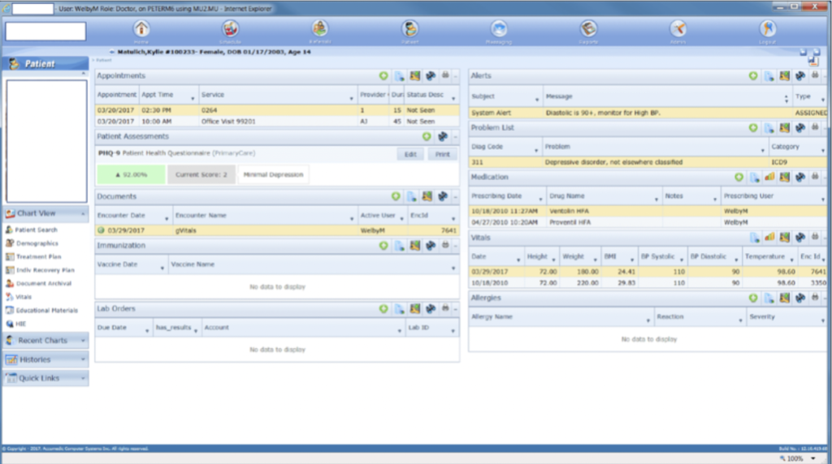The image size is (832, 464).
Task: Select the System Alert diastolic message
Action: 648,113
